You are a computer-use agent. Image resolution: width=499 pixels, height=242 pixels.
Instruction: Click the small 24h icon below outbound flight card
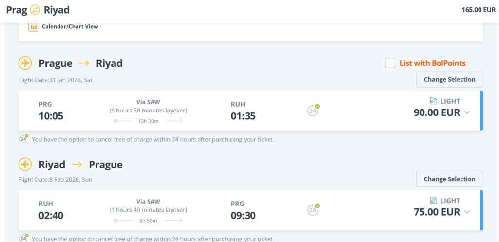point(24,139)
